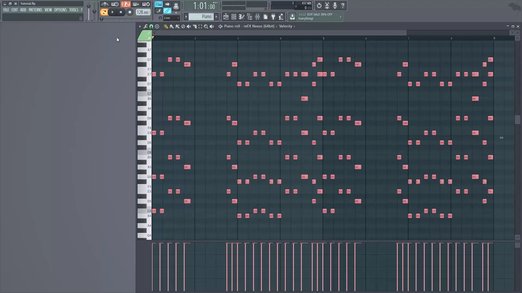
Task: Enable the metronome
Action: pos(105,4)
